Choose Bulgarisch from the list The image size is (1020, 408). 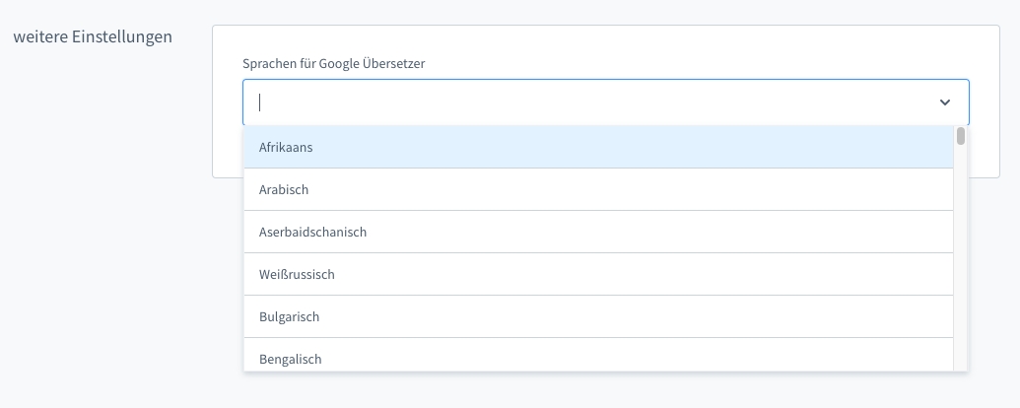[289, 316]
